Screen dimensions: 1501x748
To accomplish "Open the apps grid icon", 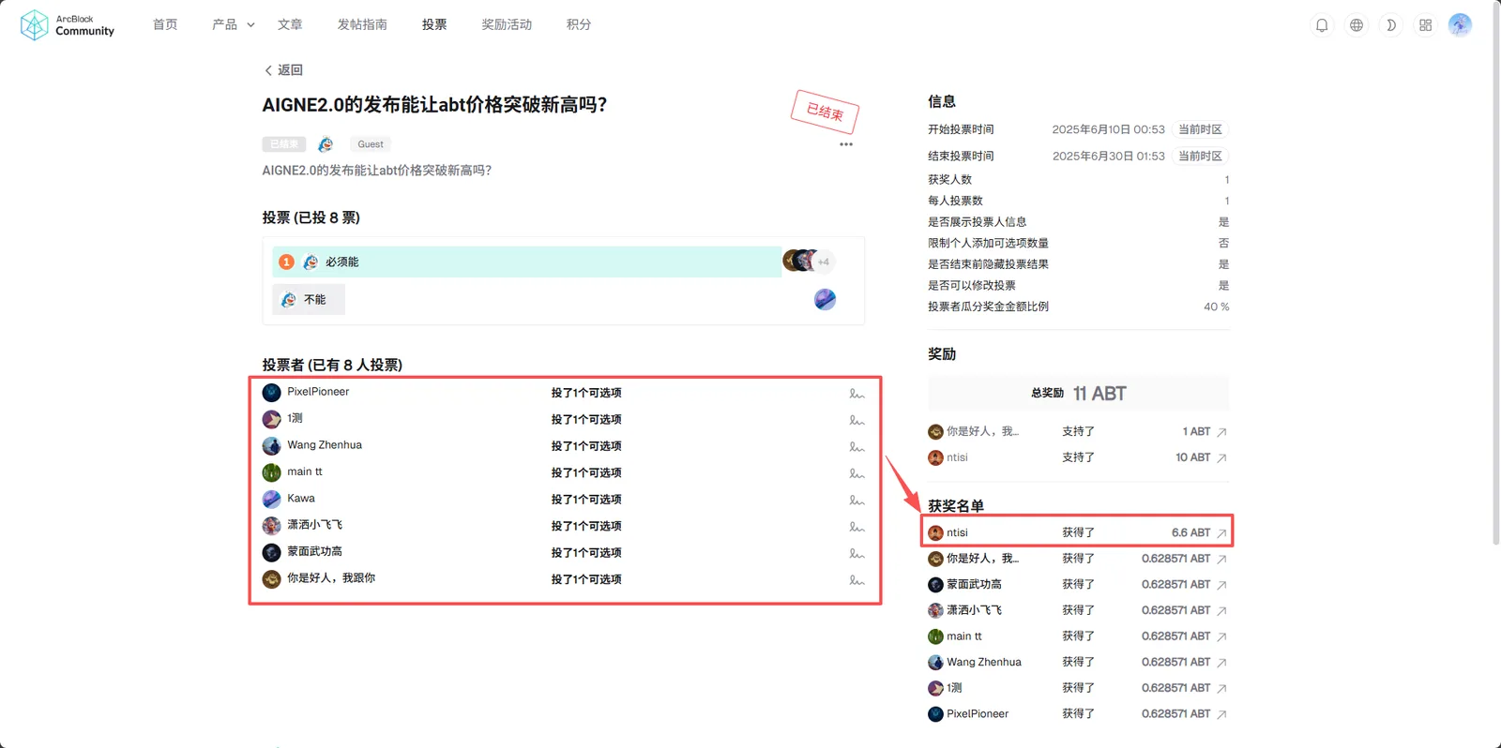I will pyautogui.click(x=1426, y=25).
